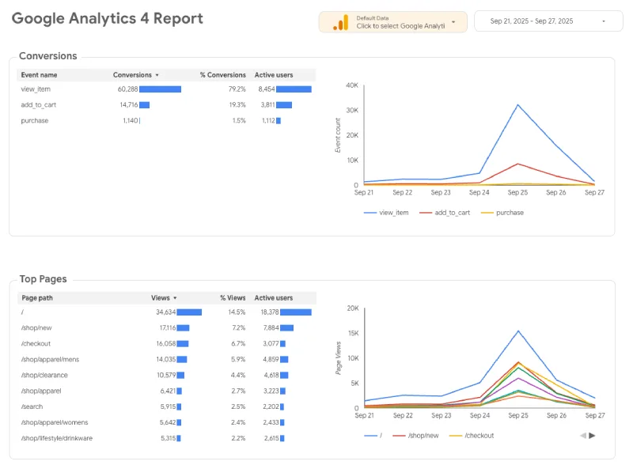Open the date range picker dropdown
The height and width of the screenshot is (465, 633).
(x=548, y=22)
